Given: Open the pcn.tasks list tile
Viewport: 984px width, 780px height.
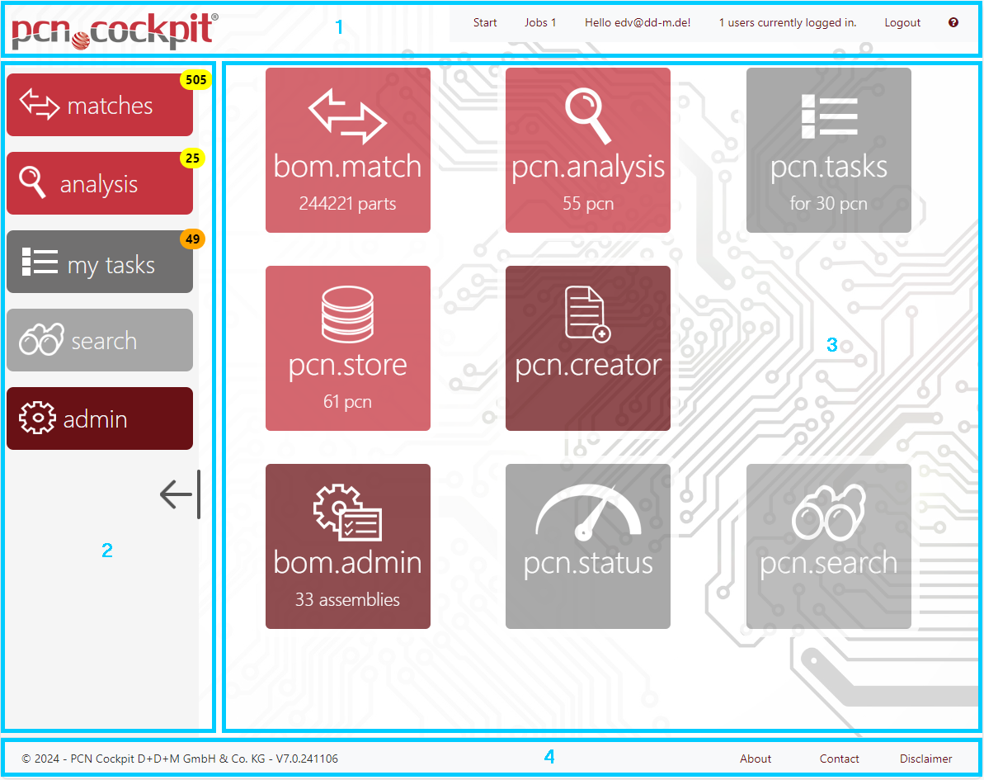Looking at the screenshot, I should coord(828,150).
